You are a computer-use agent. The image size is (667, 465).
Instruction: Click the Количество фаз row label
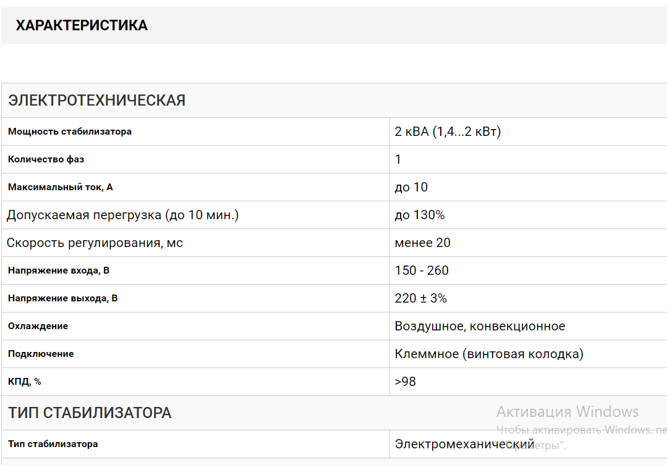click(x=46, y=159)
